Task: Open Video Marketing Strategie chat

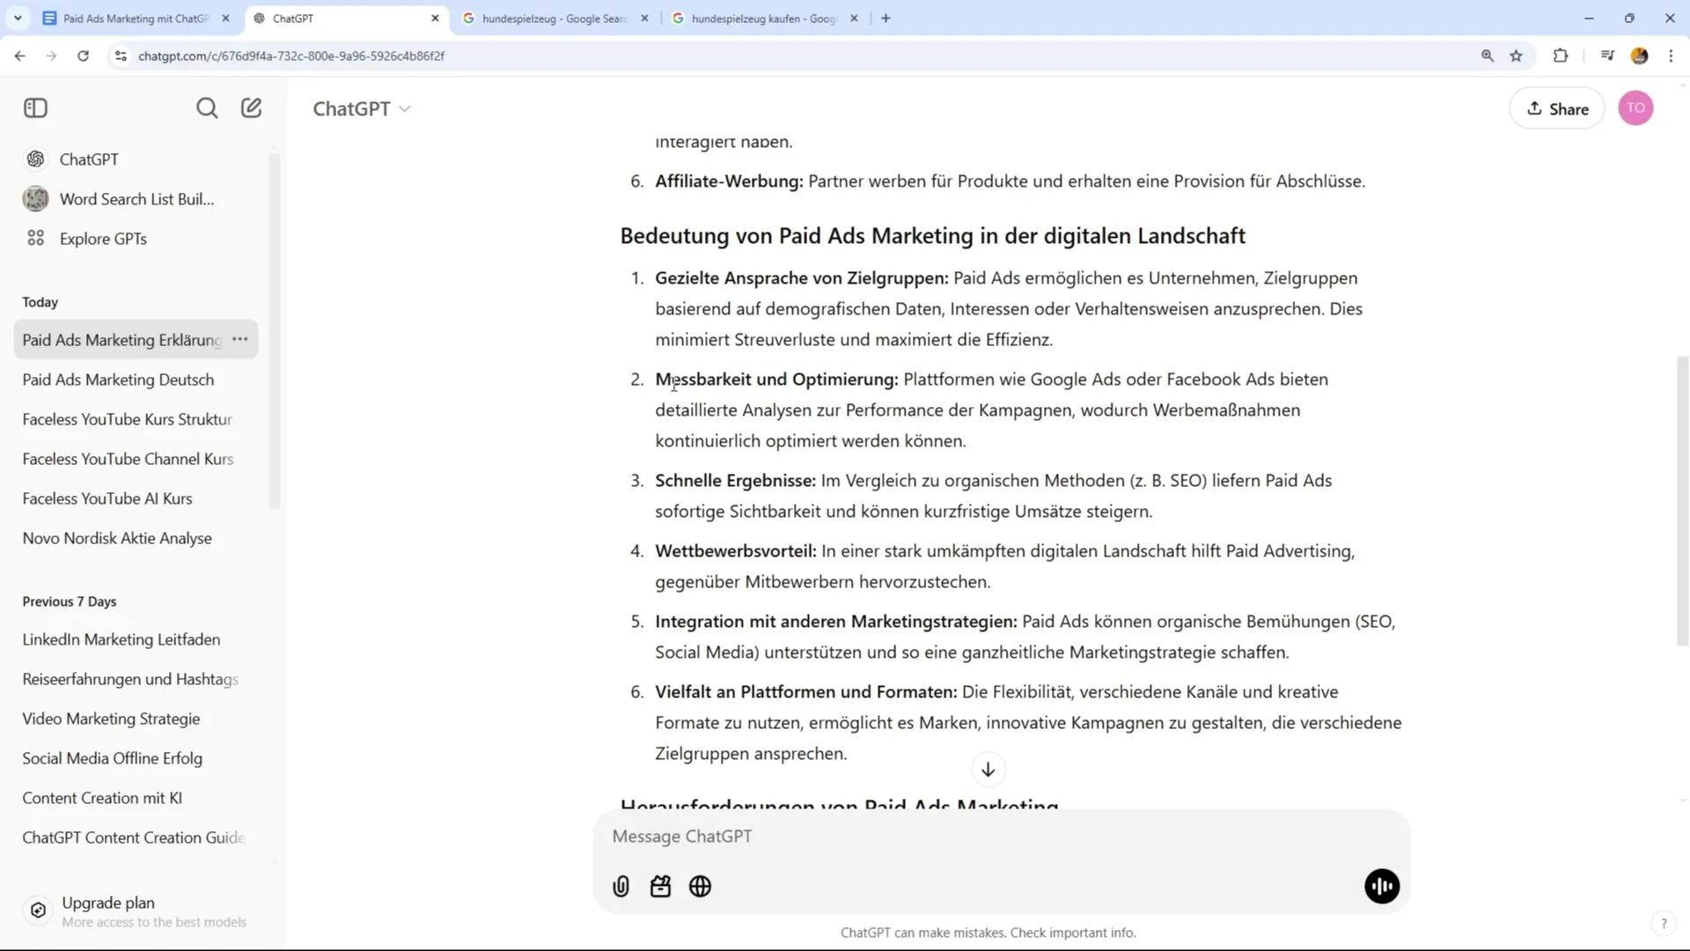Action: (136, 719)
